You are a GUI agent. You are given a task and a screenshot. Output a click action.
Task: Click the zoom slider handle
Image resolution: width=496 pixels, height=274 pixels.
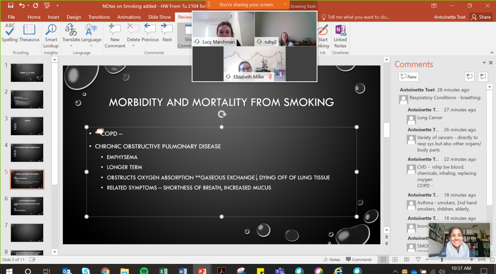(442, 259)
